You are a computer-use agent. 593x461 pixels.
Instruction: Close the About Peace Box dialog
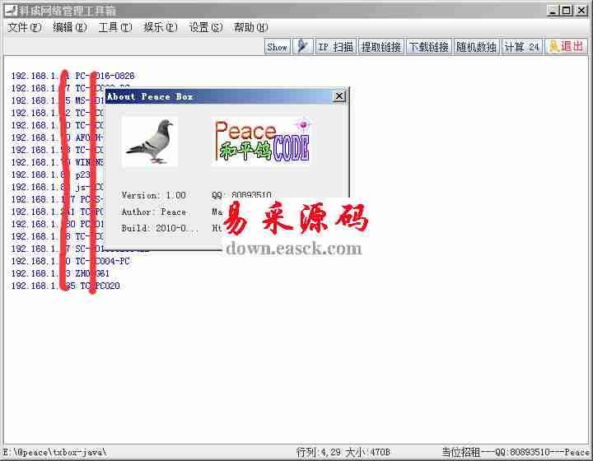(339, 96)
